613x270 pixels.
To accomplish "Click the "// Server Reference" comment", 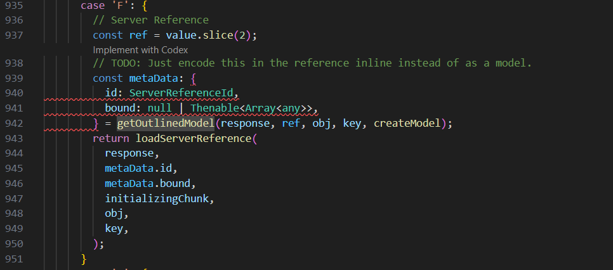I will [x=150, y=20].
